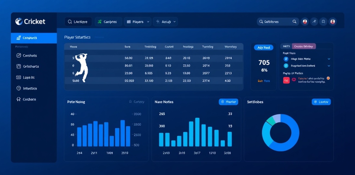Click the pen icon in top bar
This screenshot has width=355, height=175.
click(314, 22)
